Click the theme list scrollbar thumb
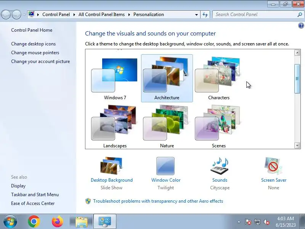 coord(297,79)
